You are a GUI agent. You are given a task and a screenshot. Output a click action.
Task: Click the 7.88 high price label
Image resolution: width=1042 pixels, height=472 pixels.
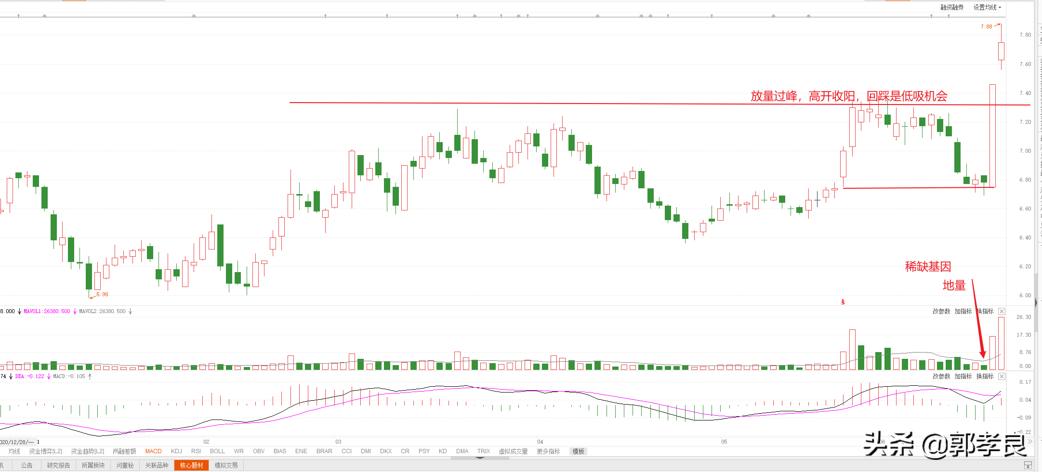pos(986,27)
